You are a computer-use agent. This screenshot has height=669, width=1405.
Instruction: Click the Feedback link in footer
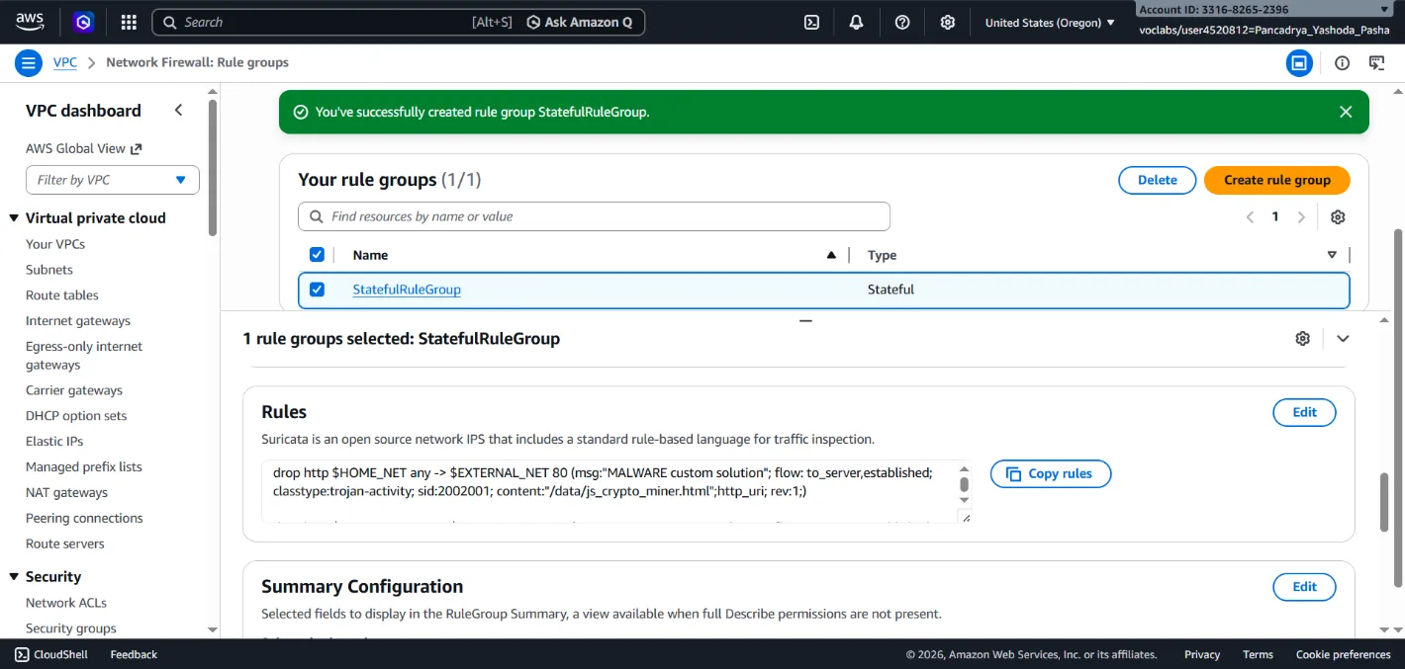(x=134, y=654)
